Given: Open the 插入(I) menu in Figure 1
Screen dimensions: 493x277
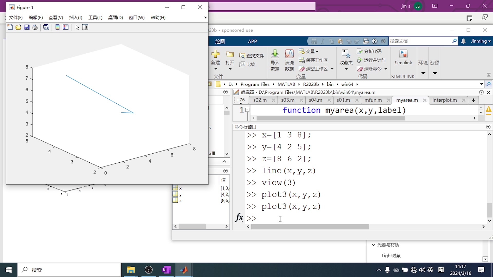Looking at the screenshot, I should tap(75, 17).
